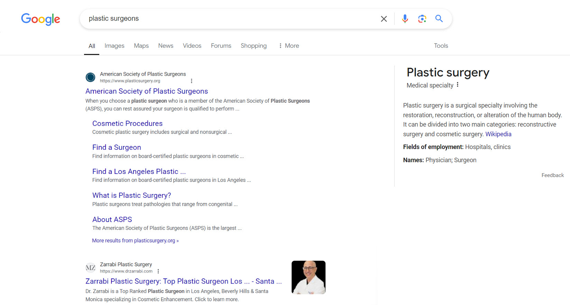Expand the More search filters menu
This screenshot has height=305, width=570.
coord(289,46)
